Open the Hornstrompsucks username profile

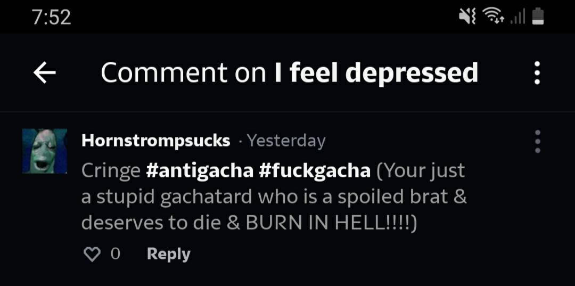[x=156, y=141]
